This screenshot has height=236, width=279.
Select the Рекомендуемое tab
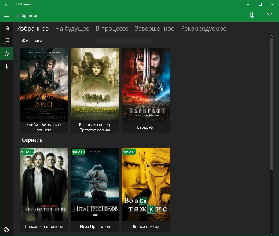[x=204, y=28]
